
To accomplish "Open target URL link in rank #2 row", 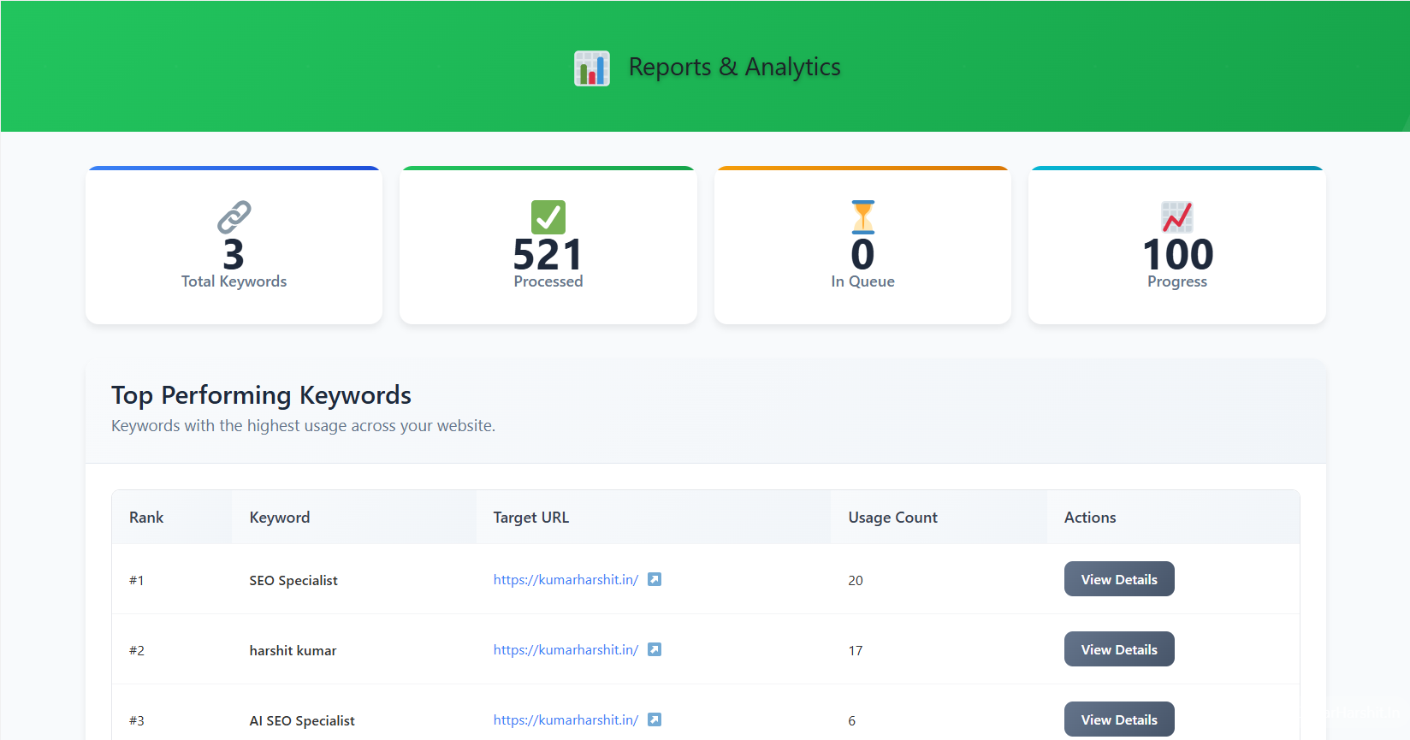I will pos(566,650).
